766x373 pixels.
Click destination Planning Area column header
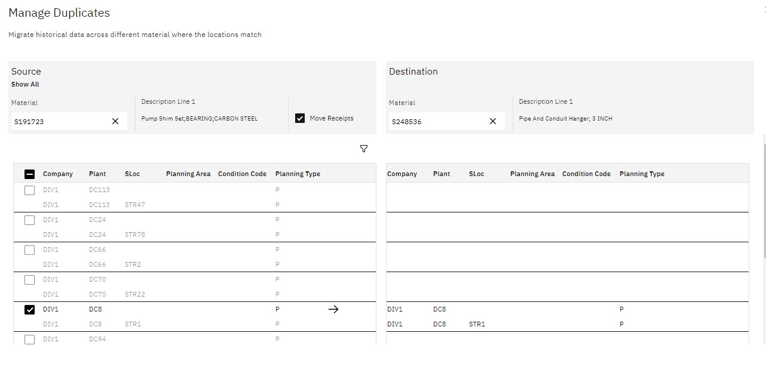[x=532, y=174]
